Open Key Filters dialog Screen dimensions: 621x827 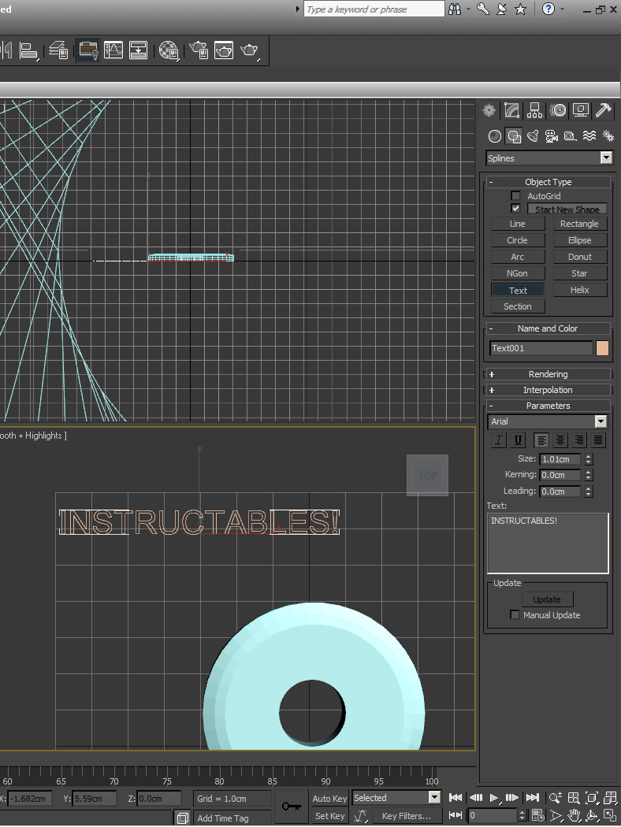coord(407,816)
